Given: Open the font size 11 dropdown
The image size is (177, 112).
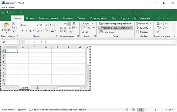Looking at the screenshot, I should tap(47, 25).
